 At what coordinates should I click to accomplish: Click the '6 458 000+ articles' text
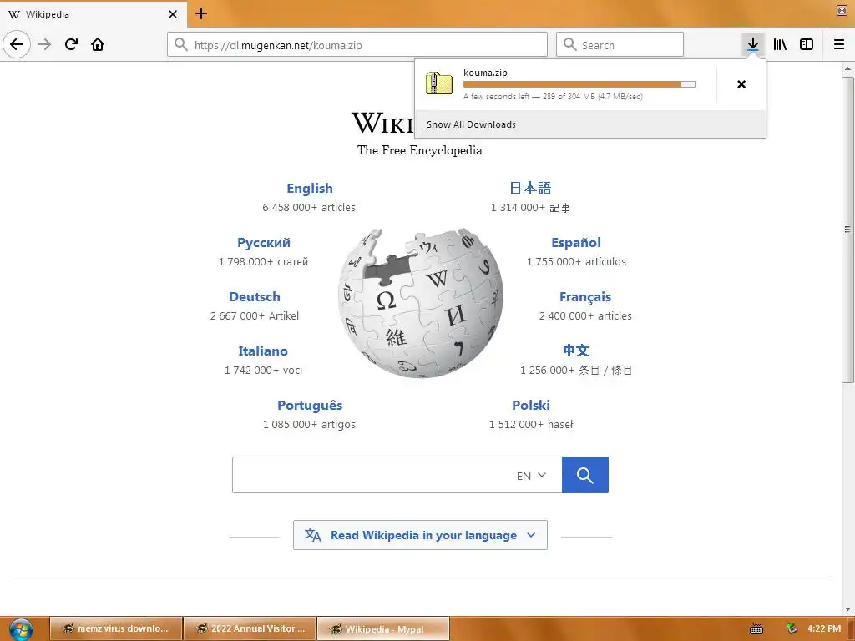click(x=309, y=207)
